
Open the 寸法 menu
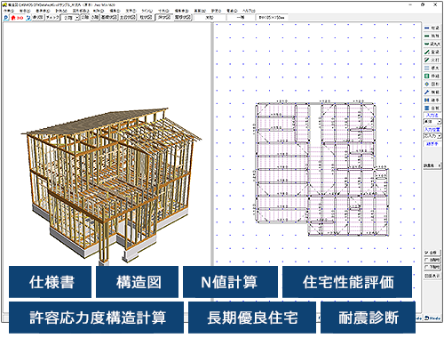point(163,11)
